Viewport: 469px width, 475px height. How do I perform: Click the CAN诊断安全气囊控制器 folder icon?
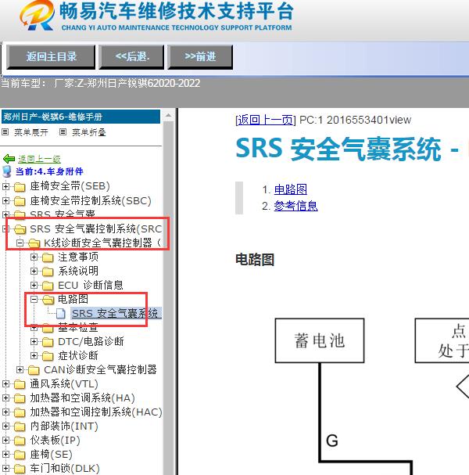point(34,370)
